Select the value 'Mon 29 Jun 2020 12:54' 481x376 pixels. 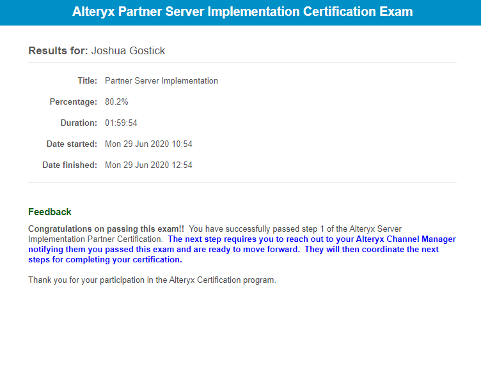pyautogui.click(x=148, y=165)
